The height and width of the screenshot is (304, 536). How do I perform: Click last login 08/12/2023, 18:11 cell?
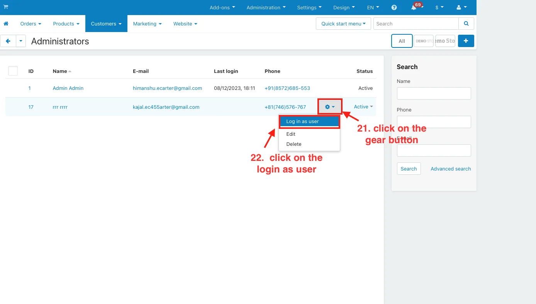pos(234,88)
